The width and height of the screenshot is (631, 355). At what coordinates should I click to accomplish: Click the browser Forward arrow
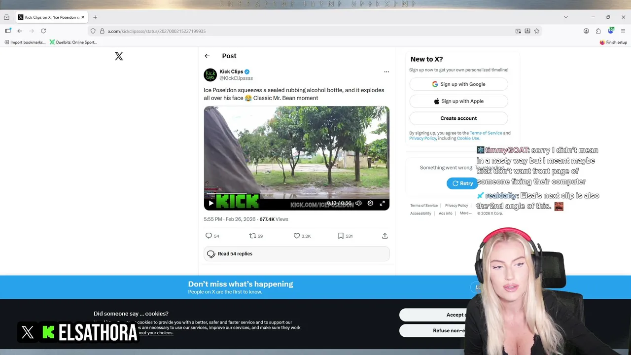[32, 31]
